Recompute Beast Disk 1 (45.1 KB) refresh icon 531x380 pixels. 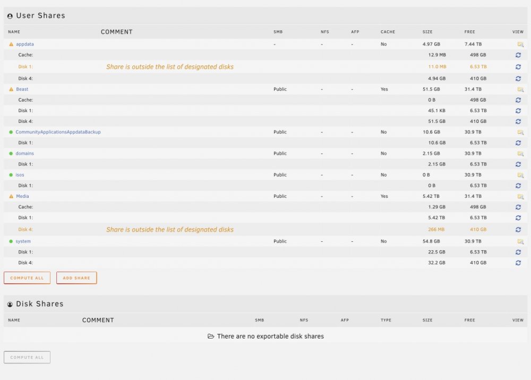pos(518,111)
